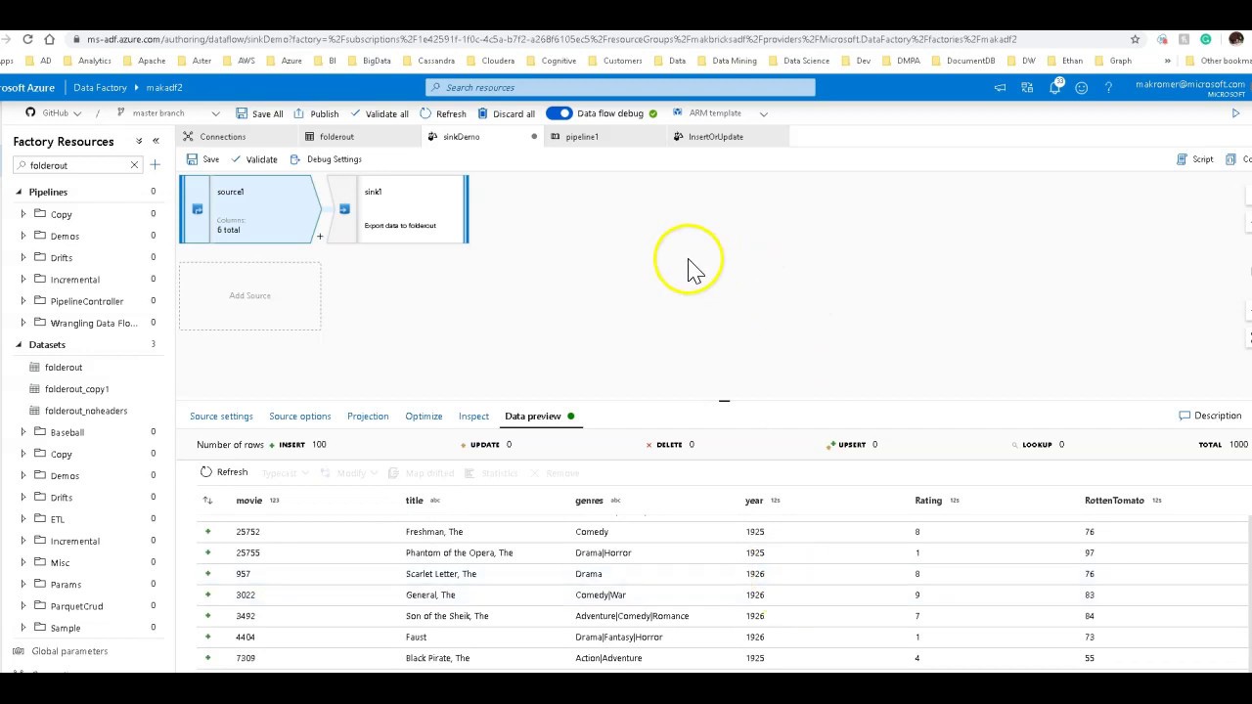Screen dimensions: 1252x704
Task: Bookmark this page with the star icon
Action: pos(1135,39)
